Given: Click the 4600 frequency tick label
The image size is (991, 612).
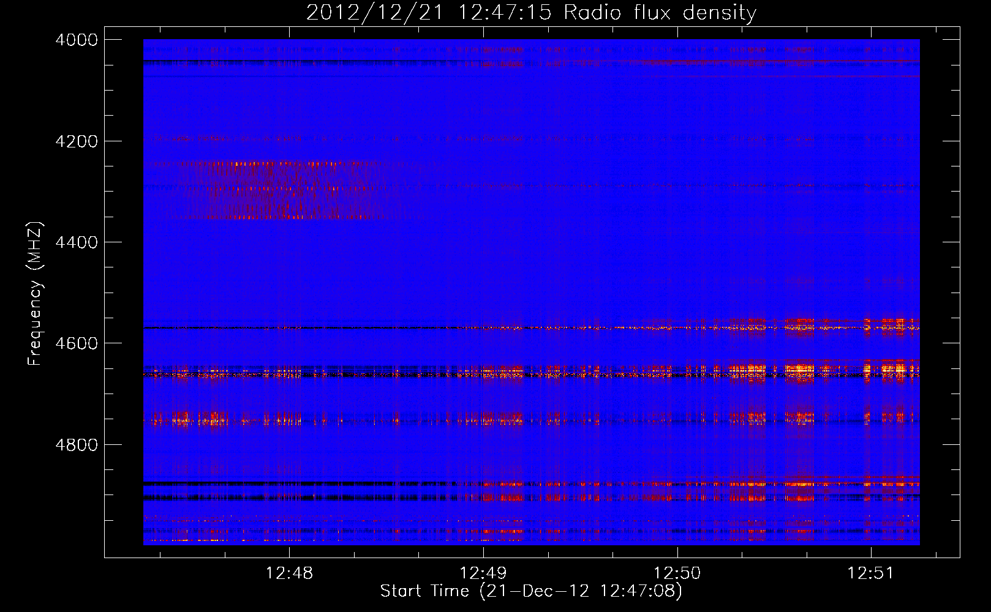Looking at the screenshot, I should point(77,343).
